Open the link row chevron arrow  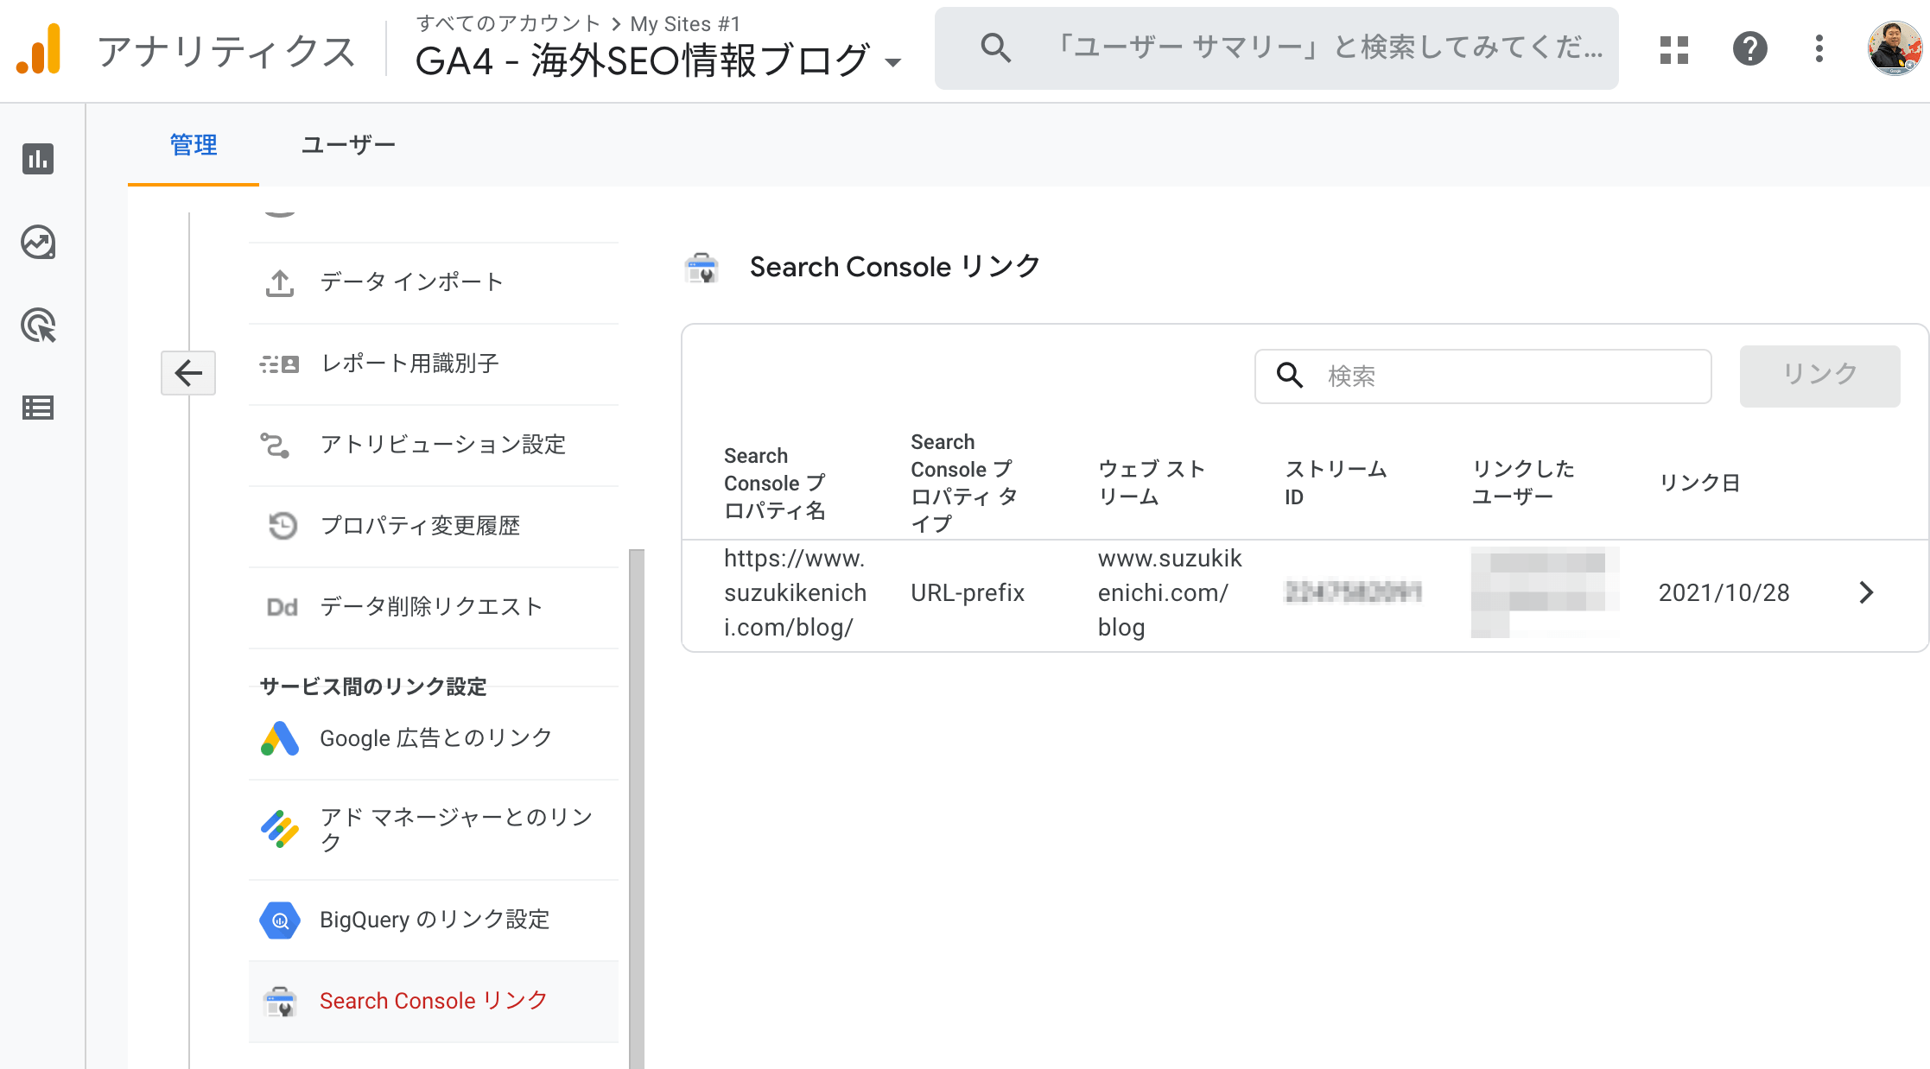[1866, 592]
